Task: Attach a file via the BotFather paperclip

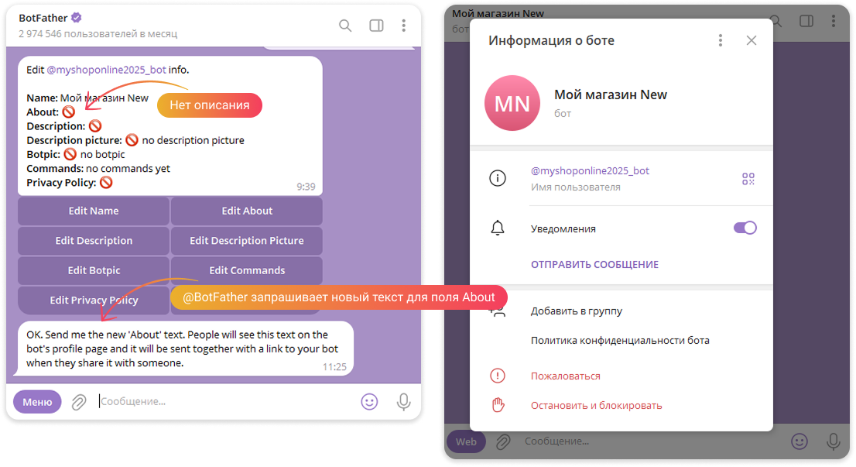Action: point(79,403)
